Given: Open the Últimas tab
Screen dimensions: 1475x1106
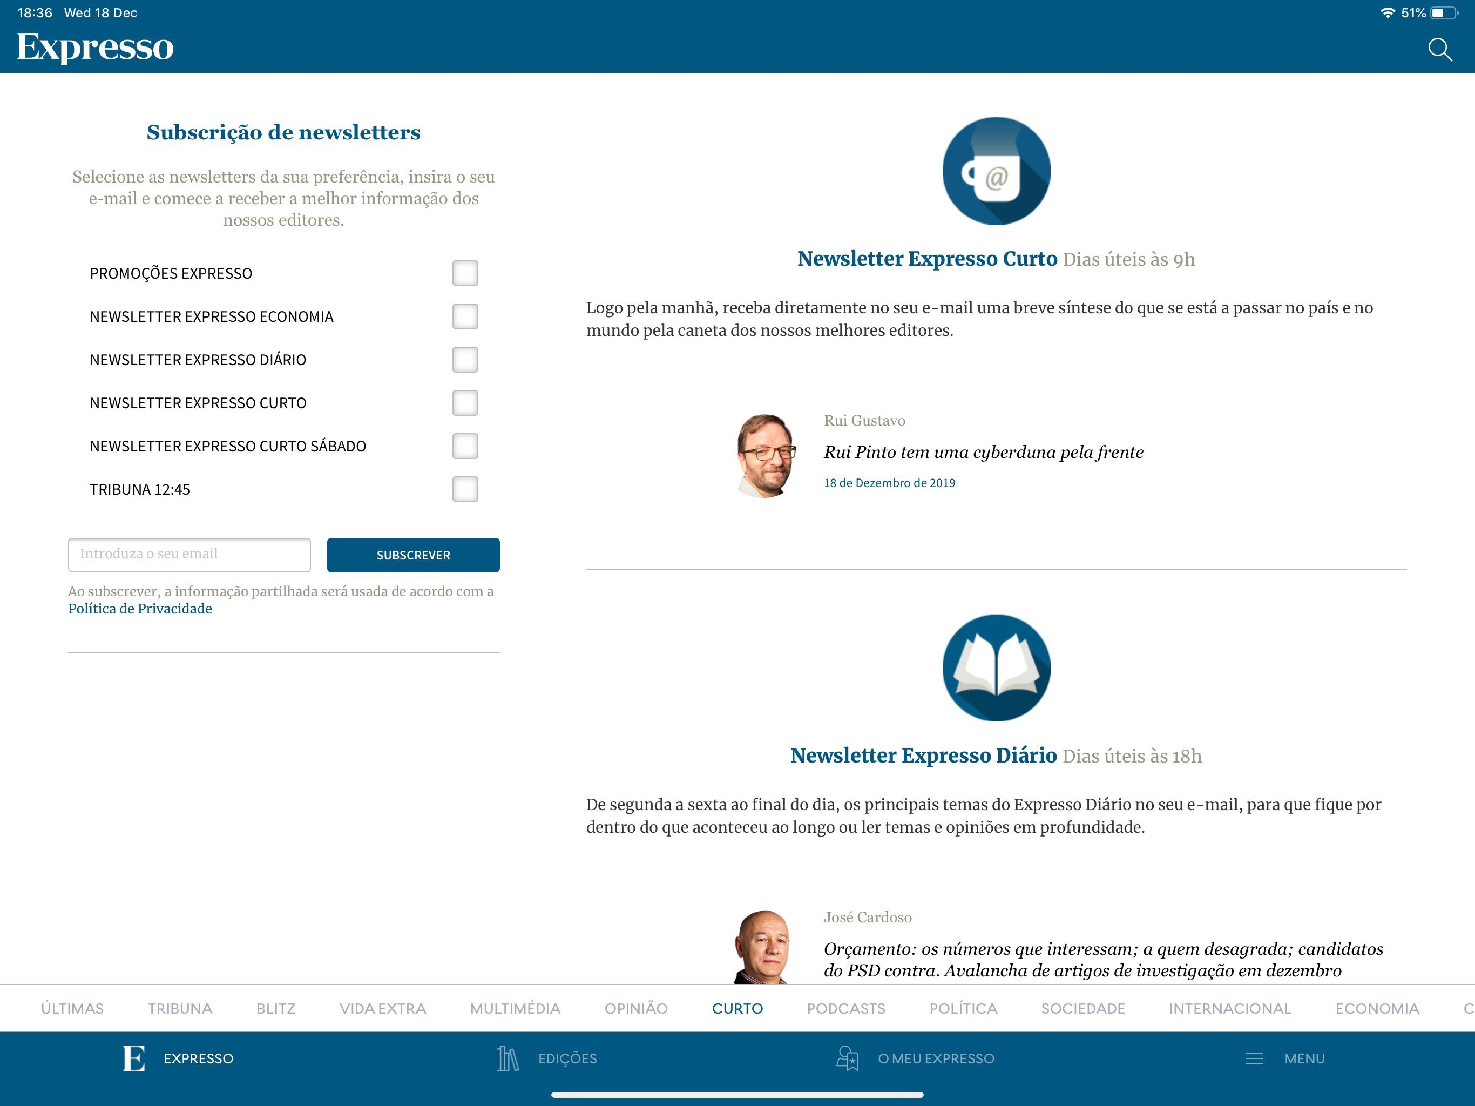Looking at the screenshot, I should (72, 1008).
